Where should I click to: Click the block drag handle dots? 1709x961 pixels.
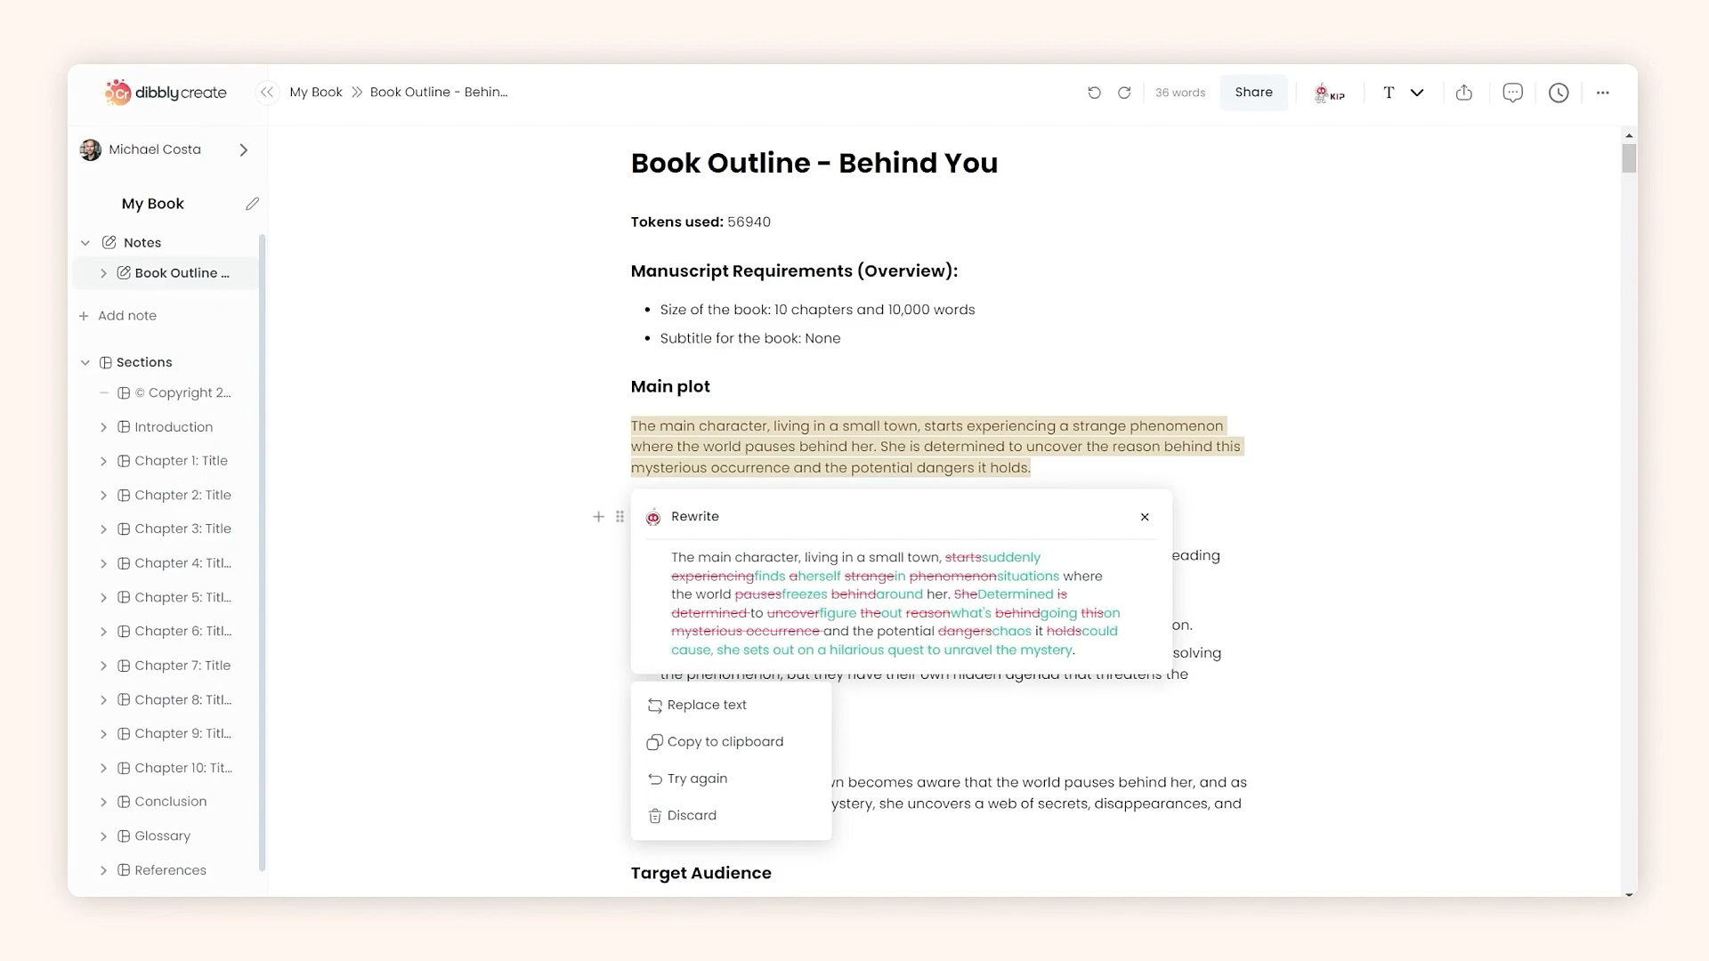[620, 516]
